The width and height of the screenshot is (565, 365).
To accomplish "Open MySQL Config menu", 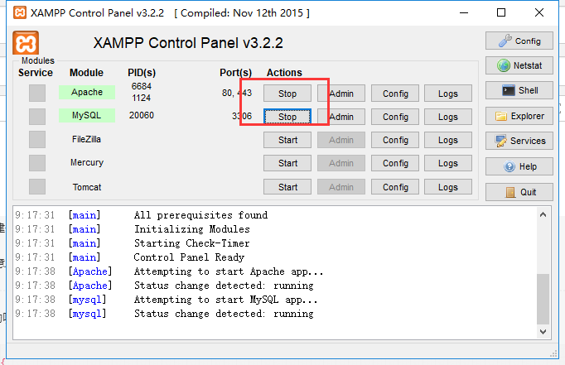I will [395, 117].
